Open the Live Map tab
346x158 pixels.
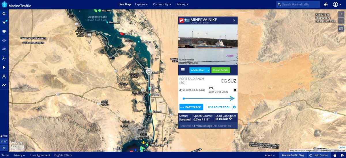(125, 4)
